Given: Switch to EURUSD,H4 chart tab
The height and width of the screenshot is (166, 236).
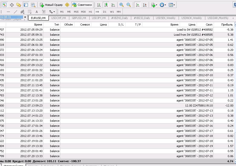Looking at the screenshot, I should click(38, 18).
